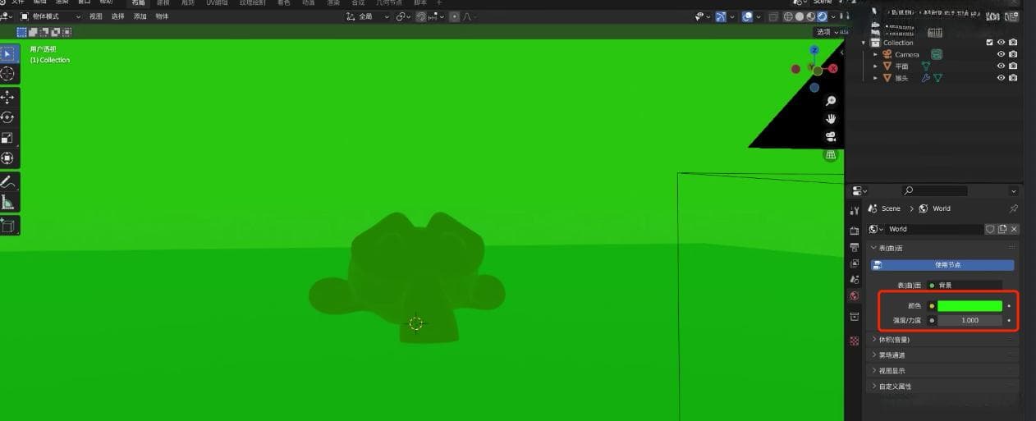Screen dimensions: 1036x421
Task: Open the Scene properties tab
Action: (x=855, y=280)
